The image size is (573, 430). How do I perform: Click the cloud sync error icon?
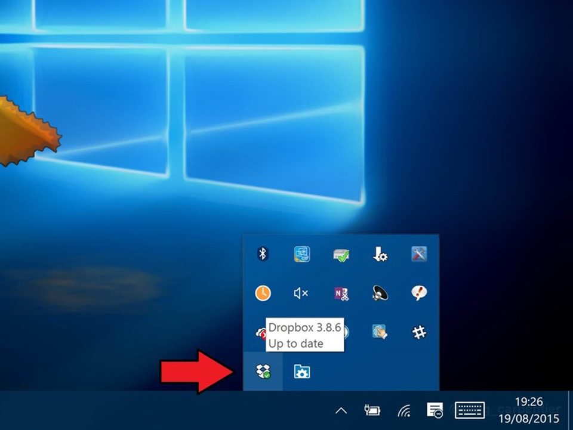[260, 333]
